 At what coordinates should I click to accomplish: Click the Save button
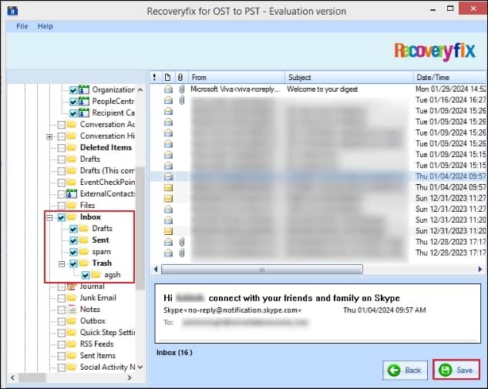(x=456, y=370)
